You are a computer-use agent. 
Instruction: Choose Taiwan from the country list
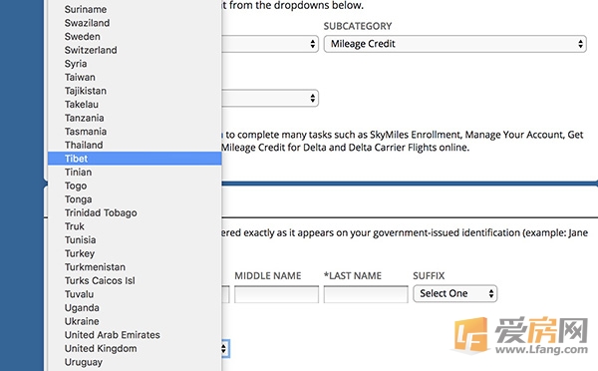135,77
